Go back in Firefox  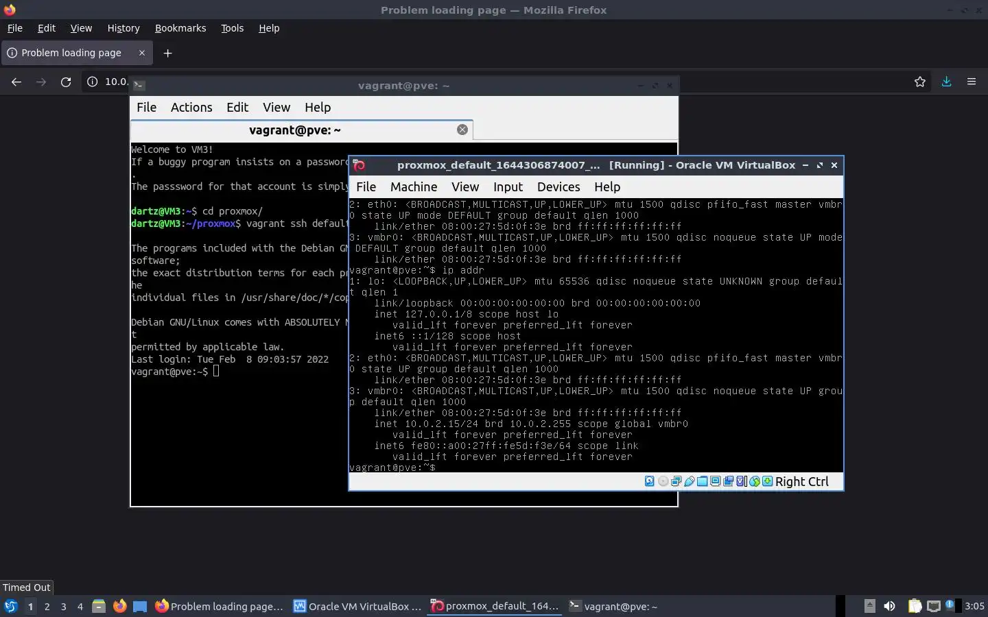(x=16, y=82)
